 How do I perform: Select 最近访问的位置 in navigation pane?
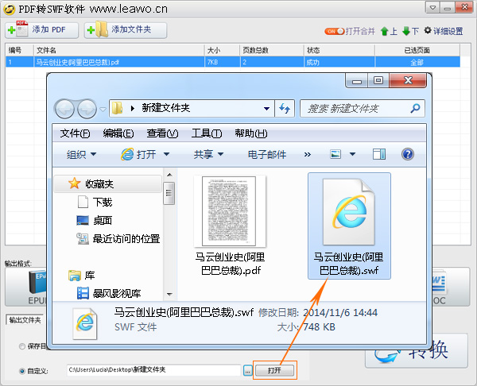(118, 239)
